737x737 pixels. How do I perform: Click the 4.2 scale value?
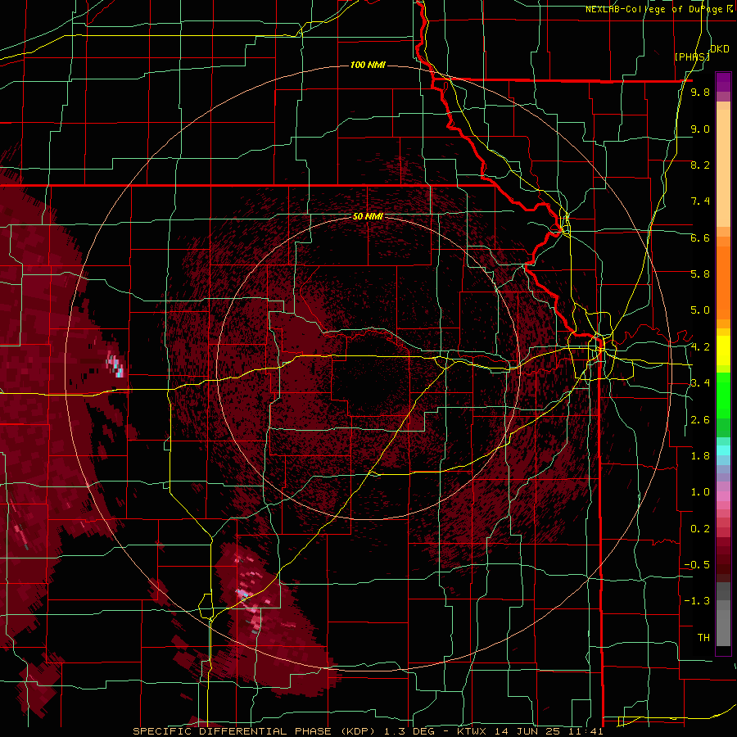(x=700, y=347)
